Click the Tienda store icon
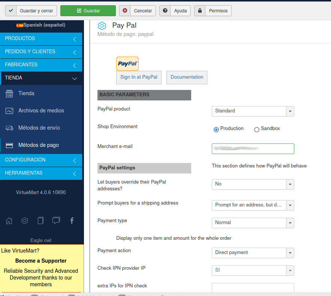The width and height of the screenshot is (331, 296). pyautogui.click(x=9, y=93)
